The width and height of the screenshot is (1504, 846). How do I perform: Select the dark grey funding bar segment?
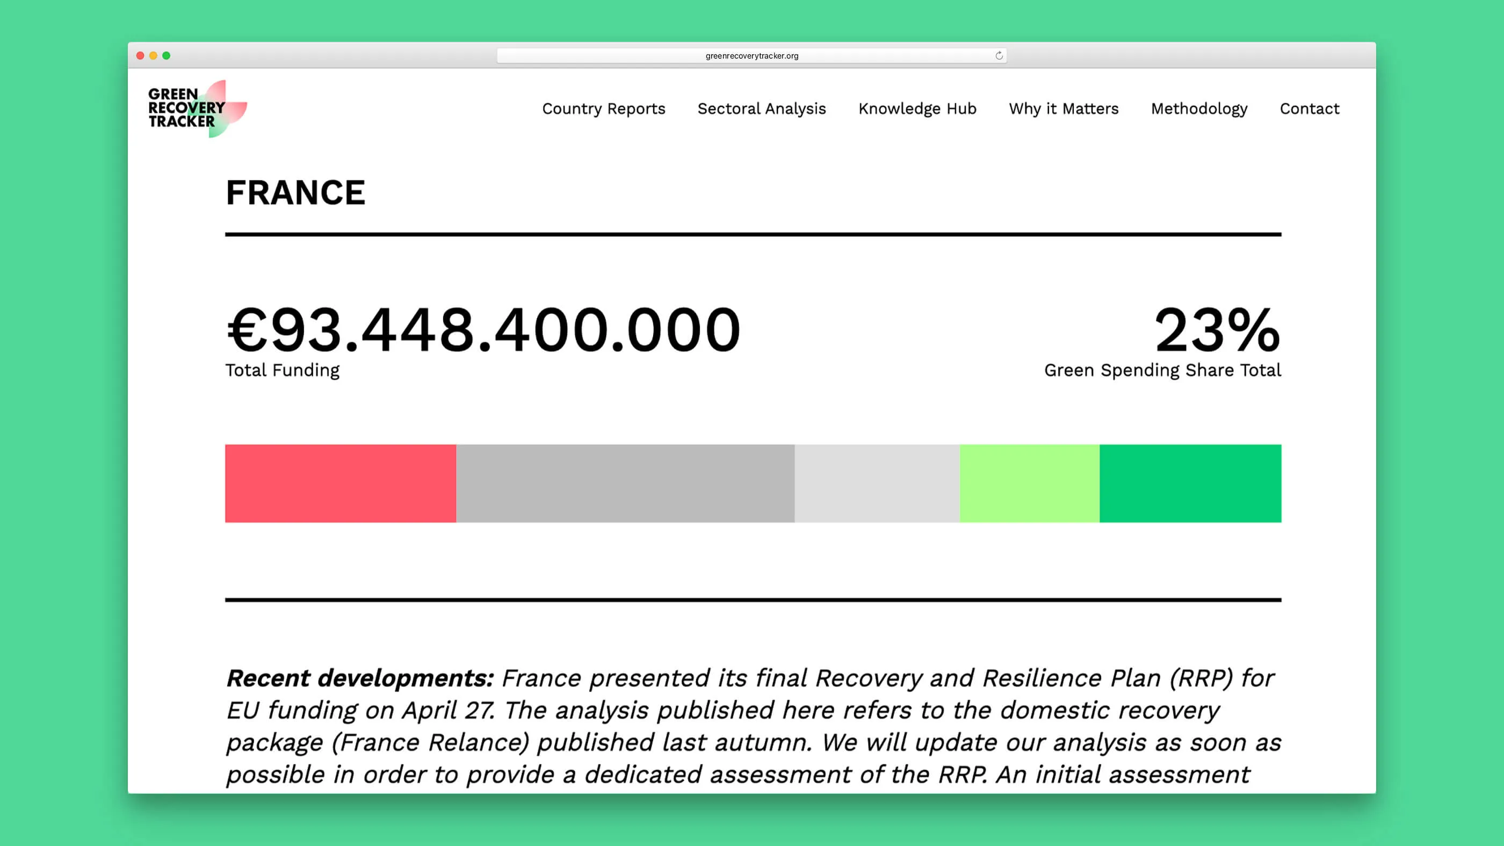(625, 483)
